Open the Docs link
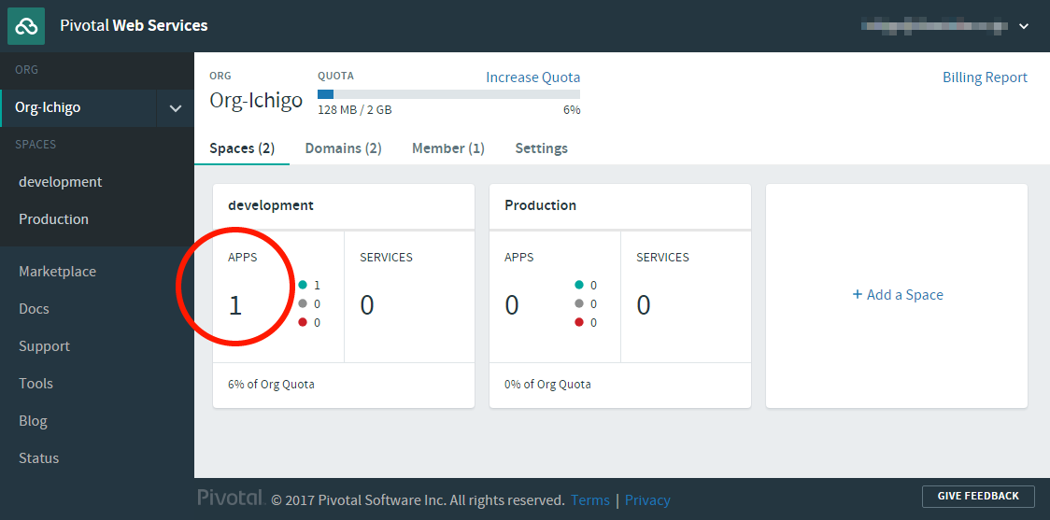Image resolution: width=1050 pixels, height=520 pixels. [x=34, y=308]
